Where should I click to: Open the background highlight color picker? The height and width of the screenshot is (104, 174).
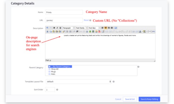(x=144, y=31)
